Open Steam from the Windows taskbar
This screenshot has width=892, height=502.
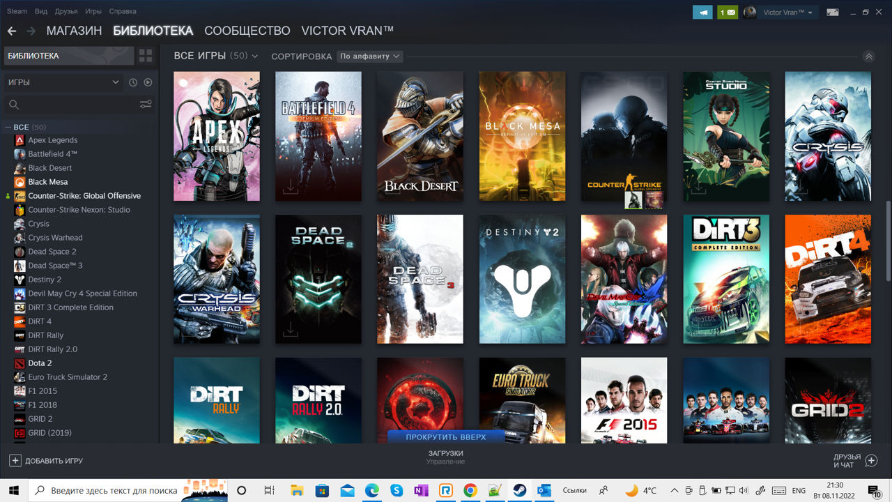(519, 491)
